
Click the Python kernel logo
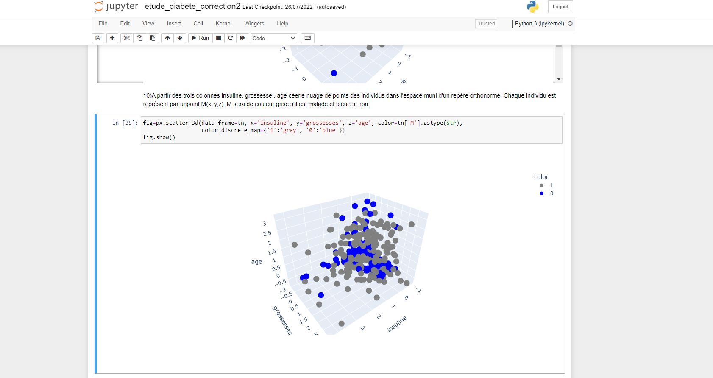(x=532, y=6)
